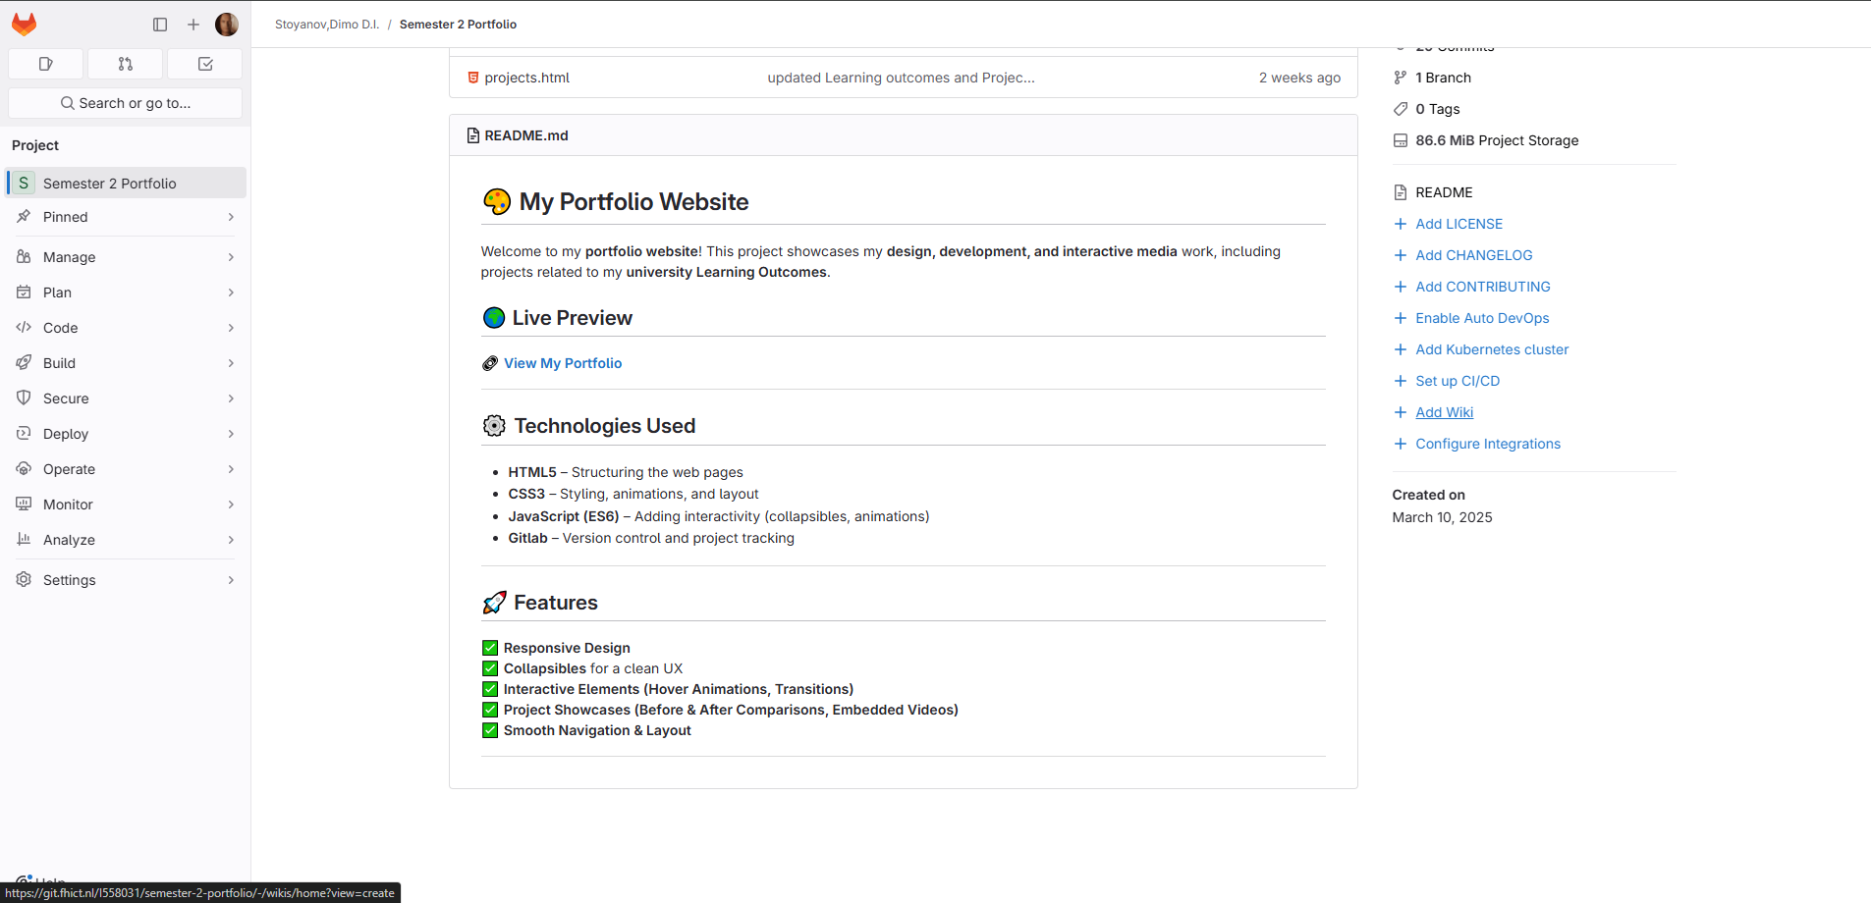Click the Collapsibles checkmark
This screenshot has height=903, width=1871.
tap(490, 668)
